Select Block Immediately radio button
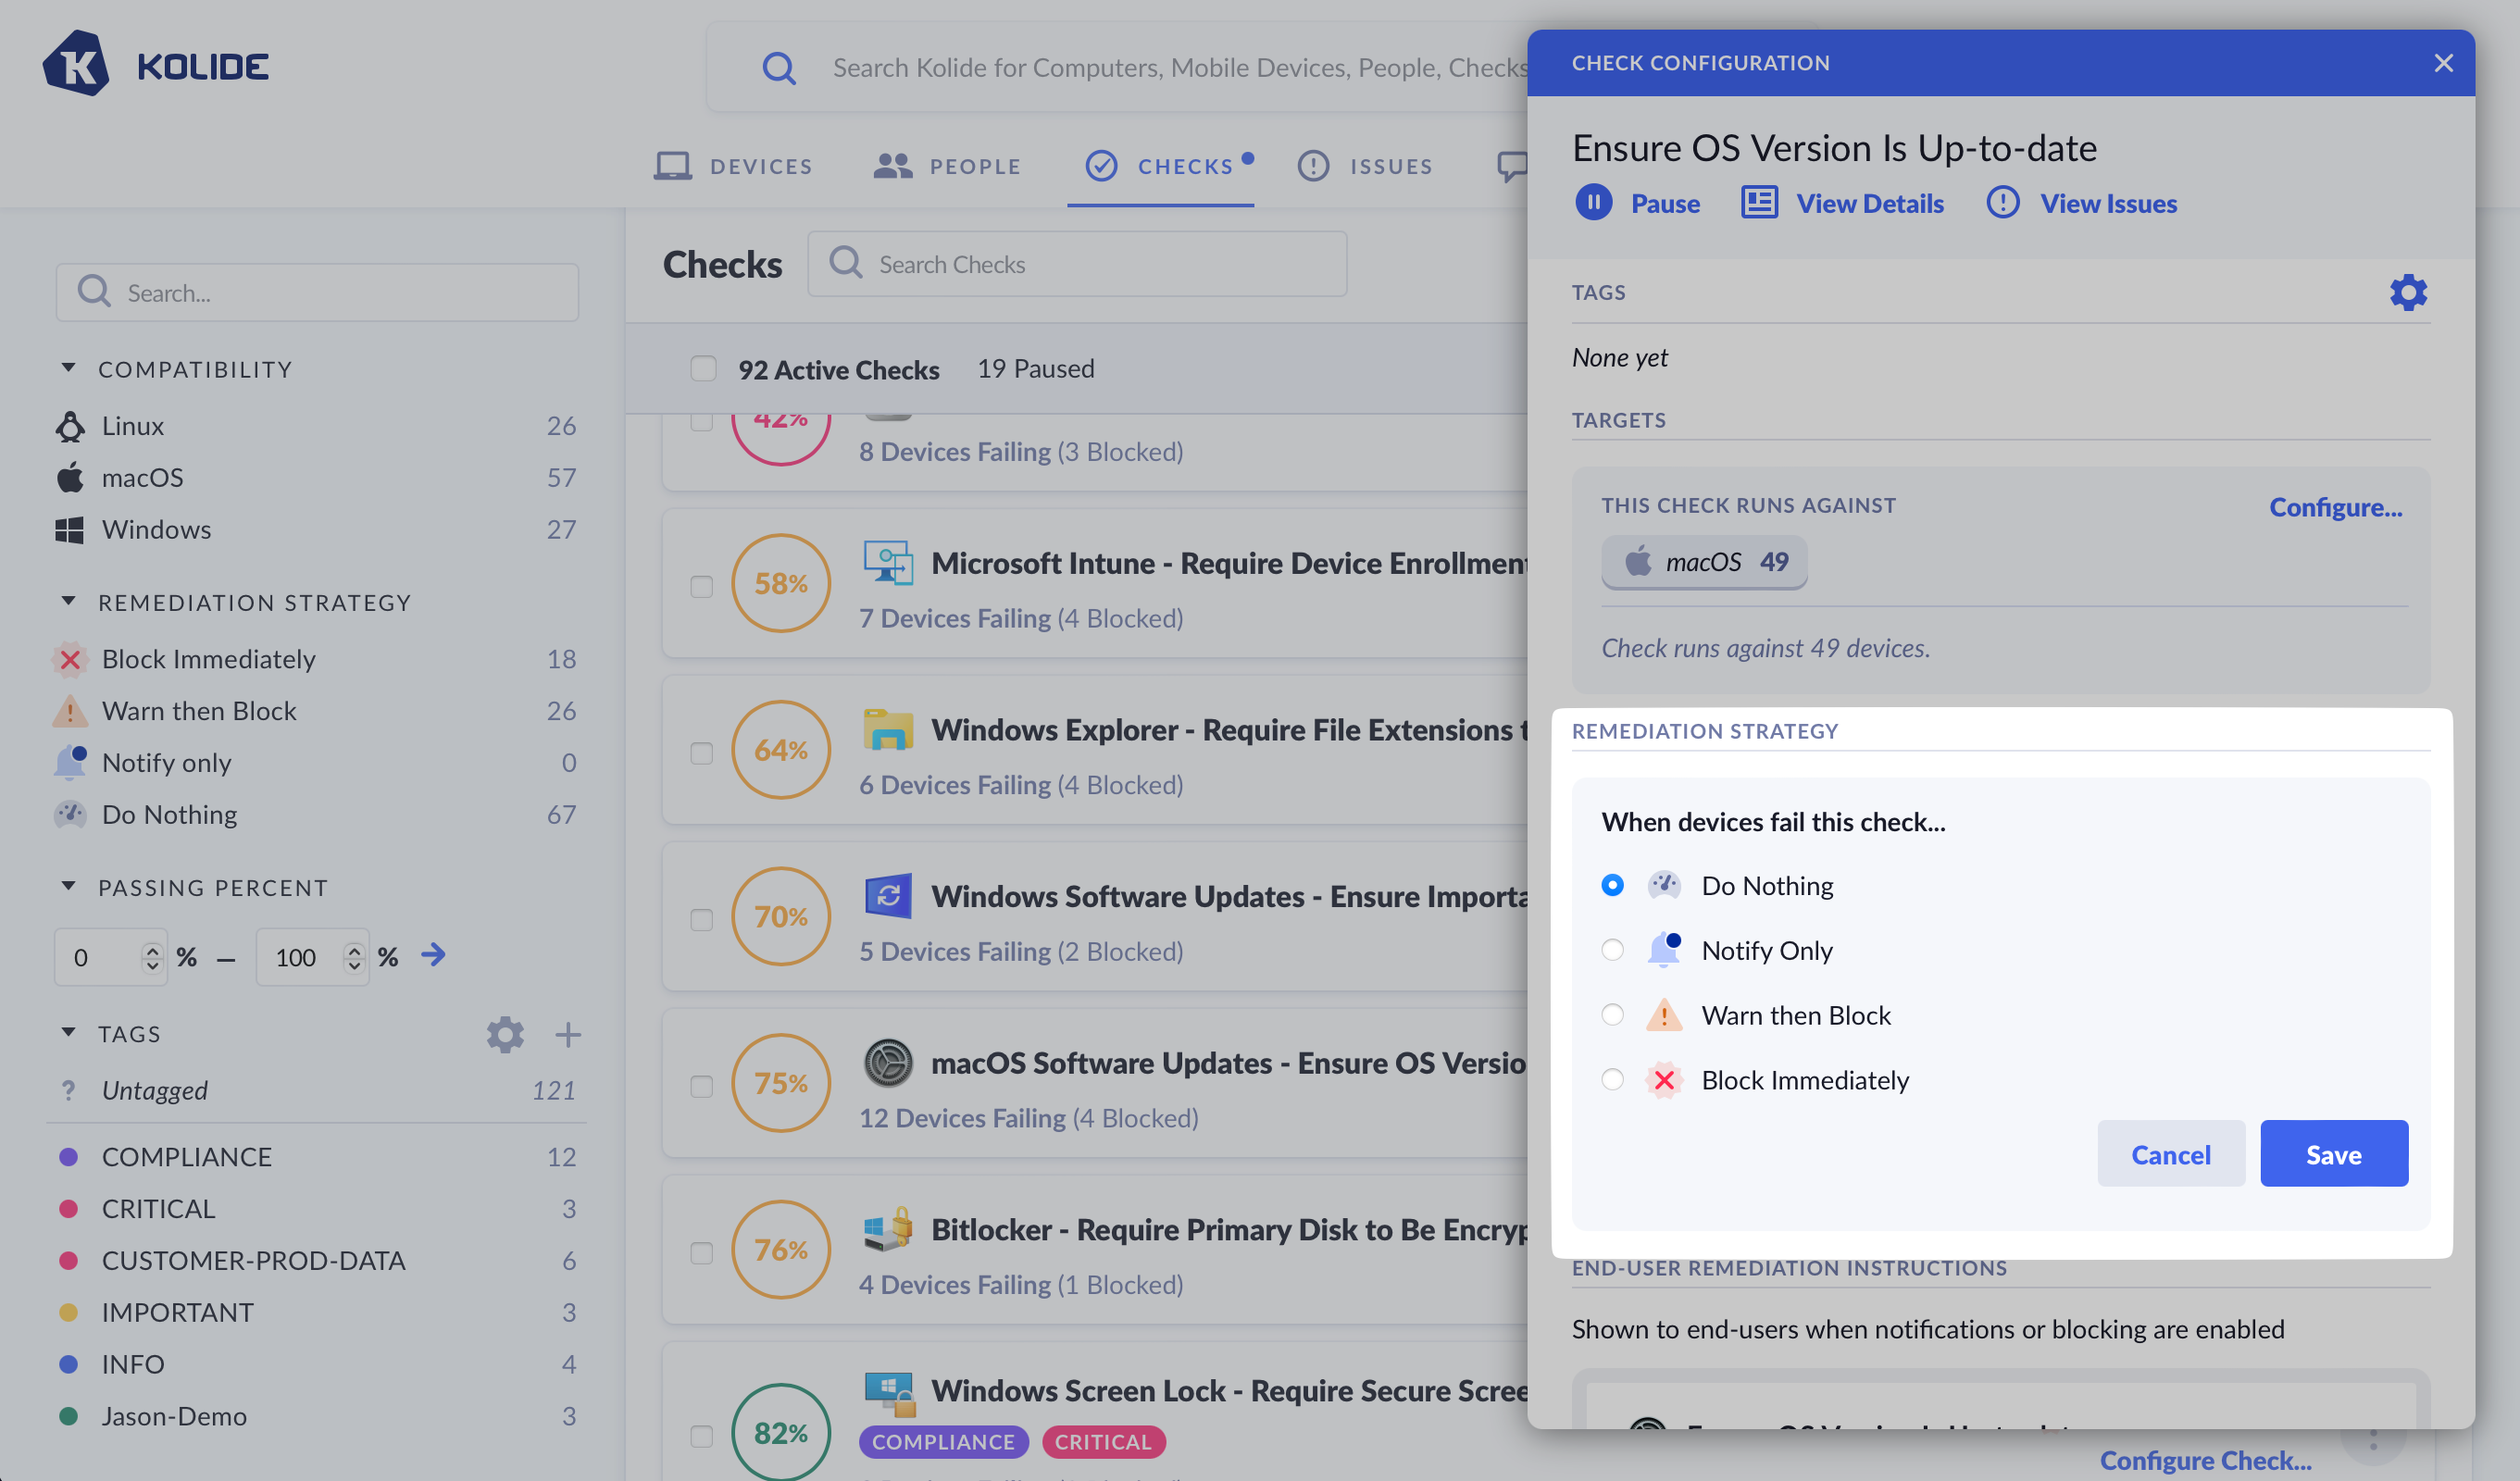 [1612, 1080]
